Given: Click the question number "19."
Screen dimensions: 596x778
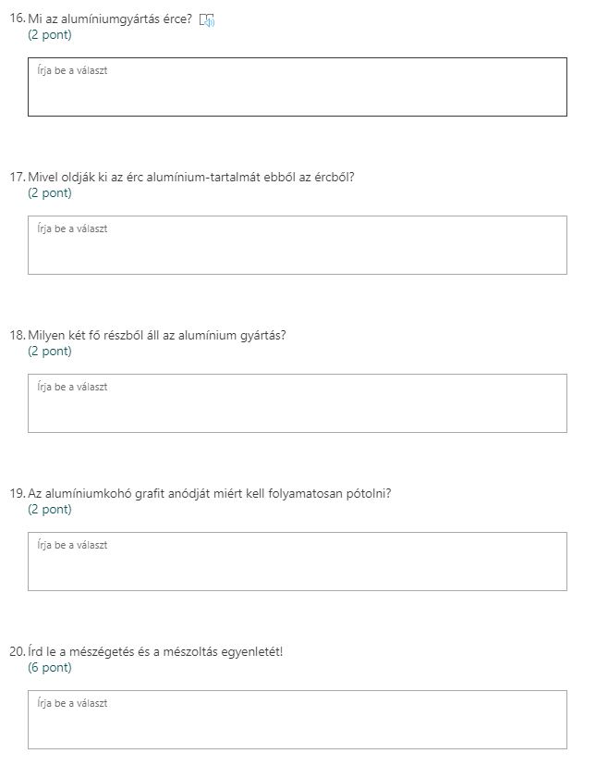Looking at the screenshot, I should tap(17, 493).
